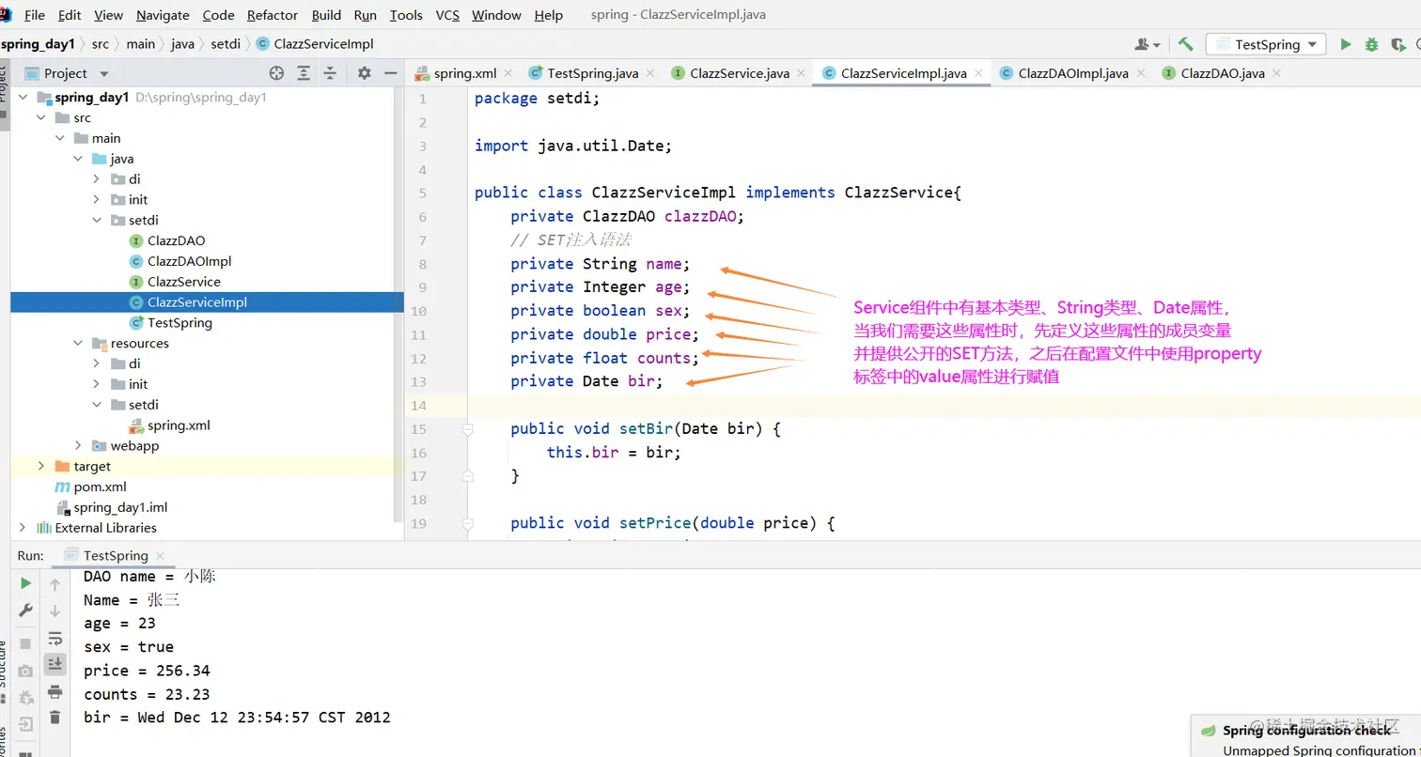
Task: Start debugging with the bug icon
Action: [1372, 44]
